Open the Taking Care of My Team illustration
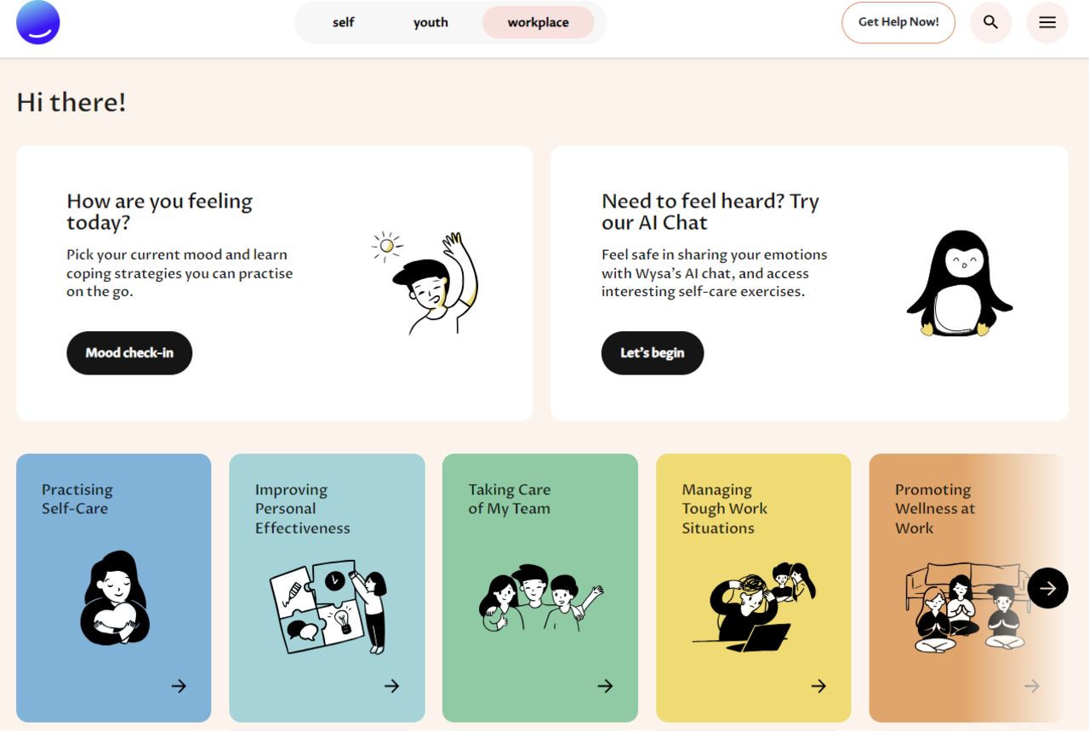 pos(540,599)
